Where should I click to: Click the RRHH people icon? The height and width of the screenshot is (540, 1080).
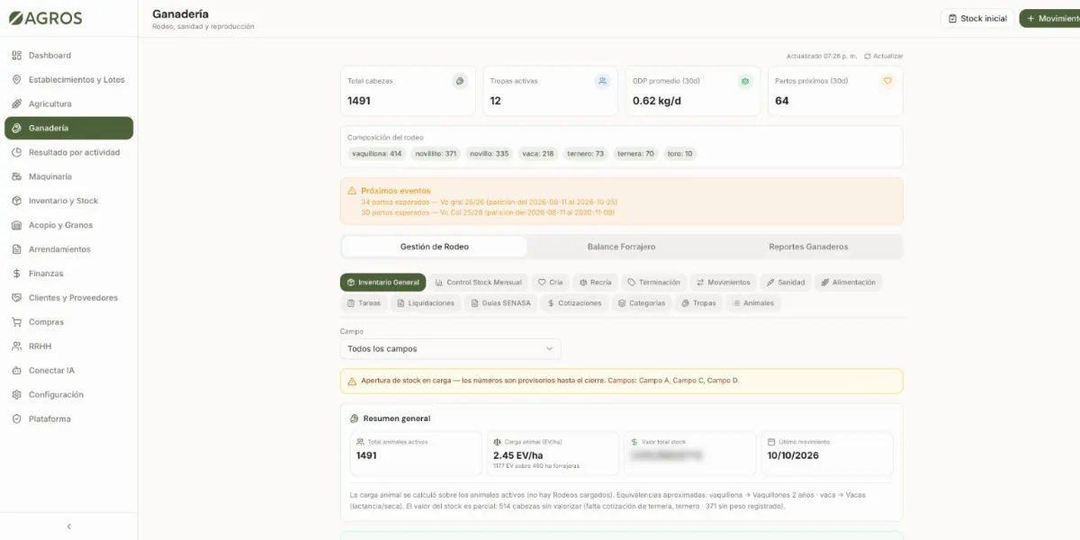[16, 346]
